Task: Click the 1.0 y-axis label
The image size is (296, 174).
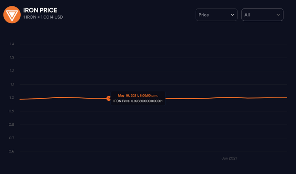Action: (12, 98)
